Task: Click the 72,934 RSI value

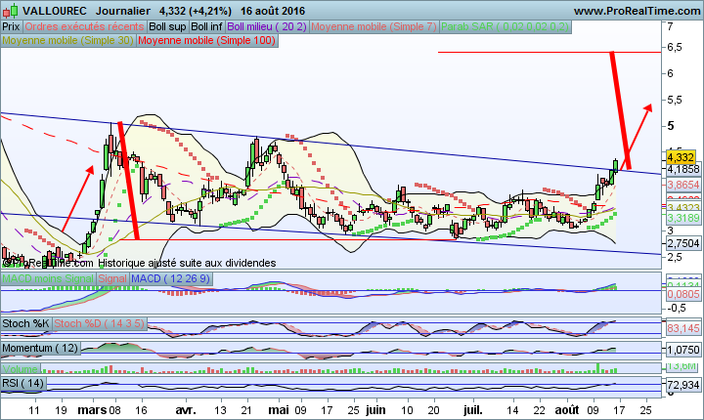Action: tap(682, 385)
